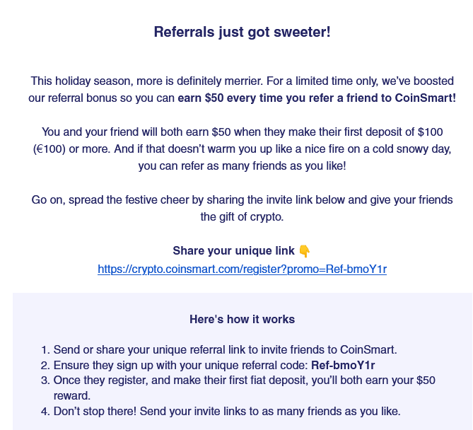Click the pointing-down hand emoji
473x430 pixels.
pos(305,251)
